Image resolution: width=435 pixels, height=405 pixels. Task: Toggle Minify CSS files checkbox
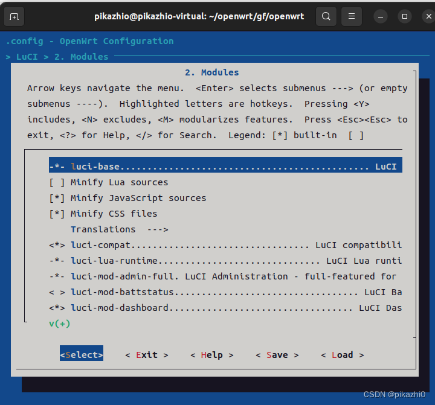pos(57,214)
